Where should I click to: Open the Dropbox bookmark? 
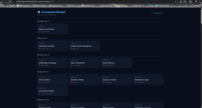click(x=150, y=5)
